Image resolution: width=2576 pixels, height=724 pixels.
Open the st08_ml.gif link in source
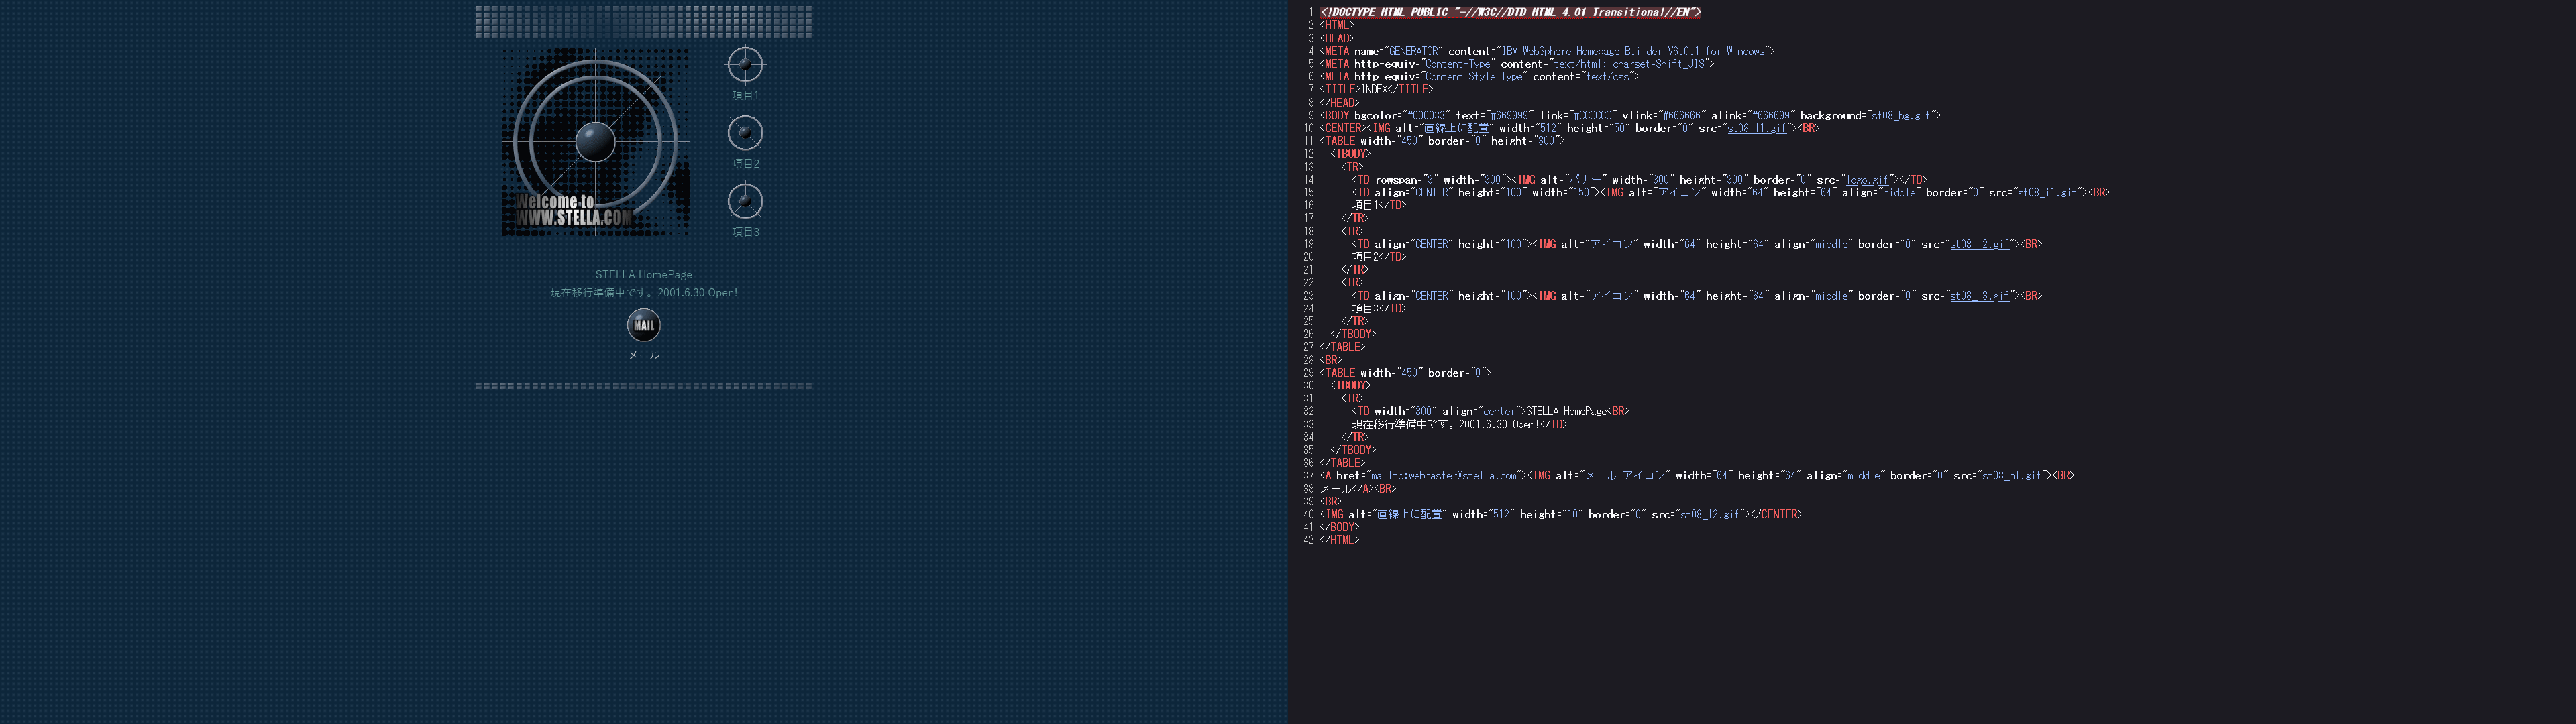click(x=2012, y=476)
